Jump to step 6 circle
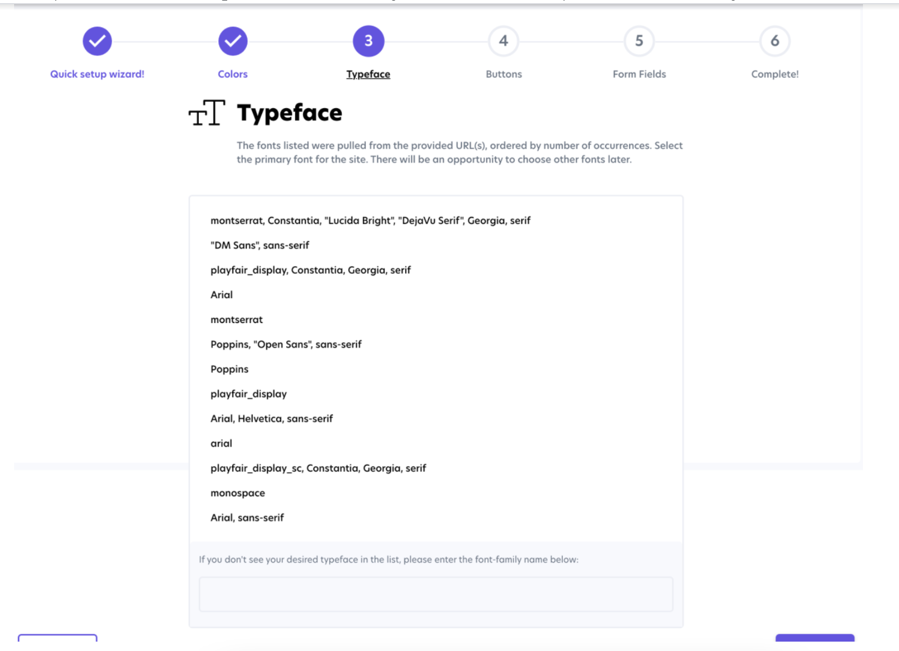Viewport: 899px width, 651px height. pos(775,41)
